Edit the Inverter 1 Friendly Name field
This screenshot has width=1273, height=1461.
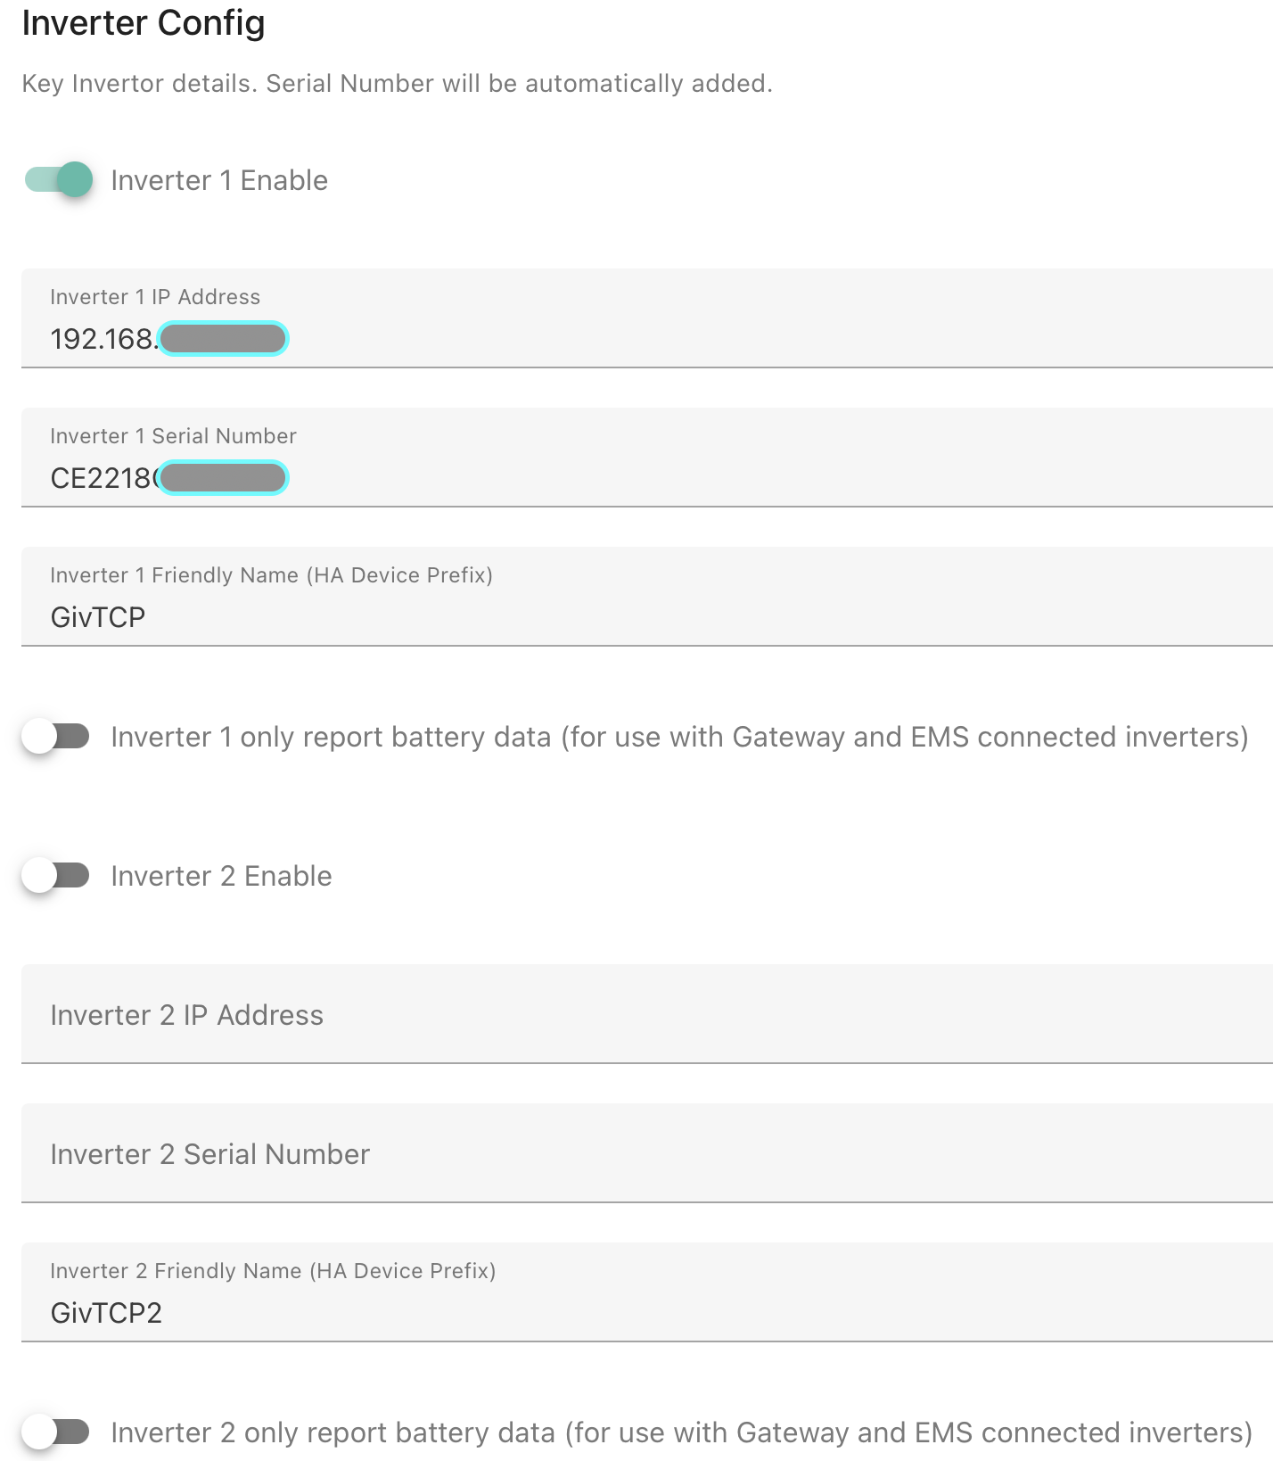point(647,597)
